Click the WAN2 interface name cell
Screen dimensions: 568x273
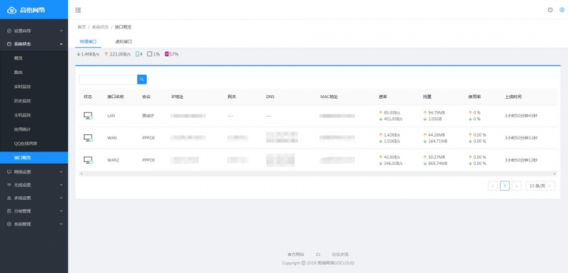[x=113, y=160]
